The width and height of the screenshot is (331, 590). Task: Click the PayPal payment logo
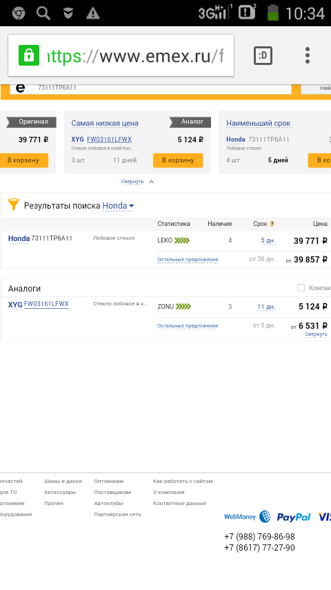point(294,517)
